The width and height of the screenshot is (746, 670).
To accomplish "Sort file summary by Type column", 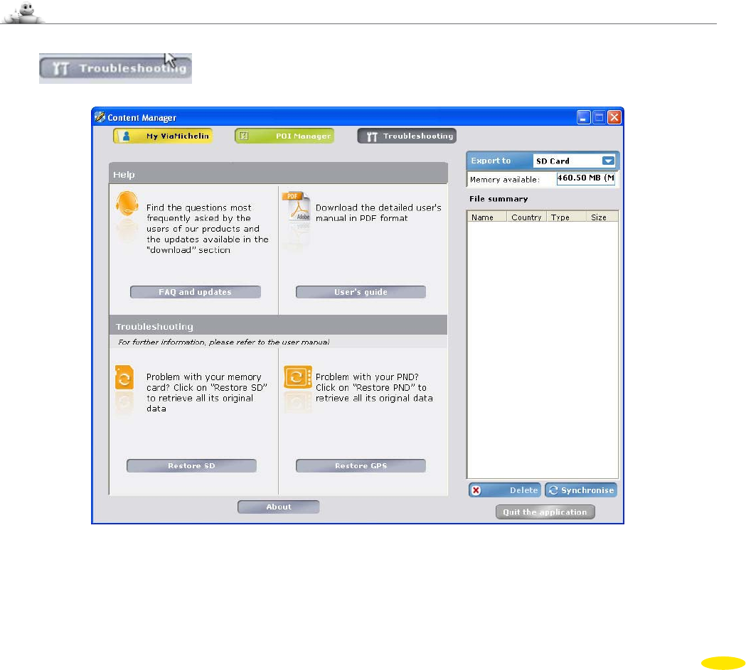I will tap(565, 217).
